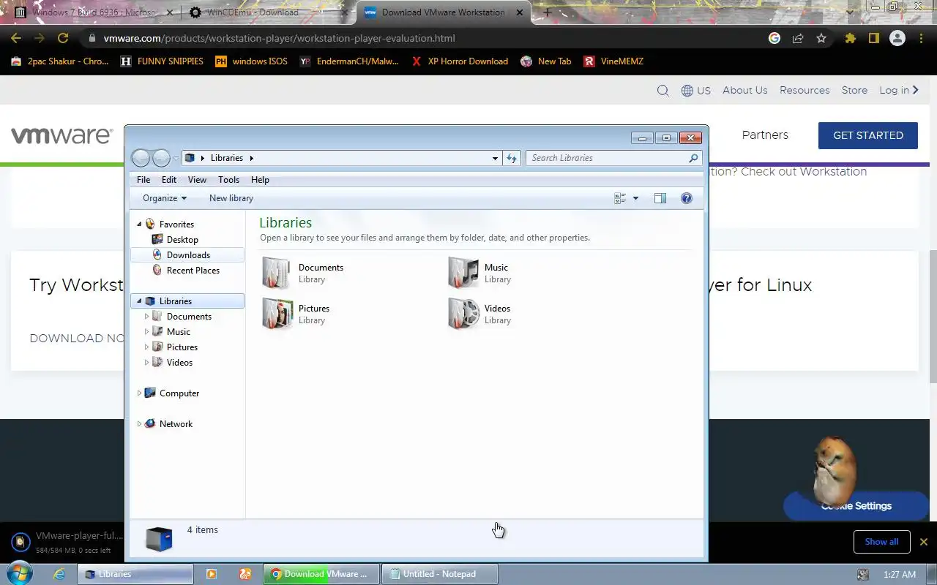This screenshot has width=937, height=585.
Task: Click the VMware site search icon
Action: pyautogui.click(x=662, y=91)
